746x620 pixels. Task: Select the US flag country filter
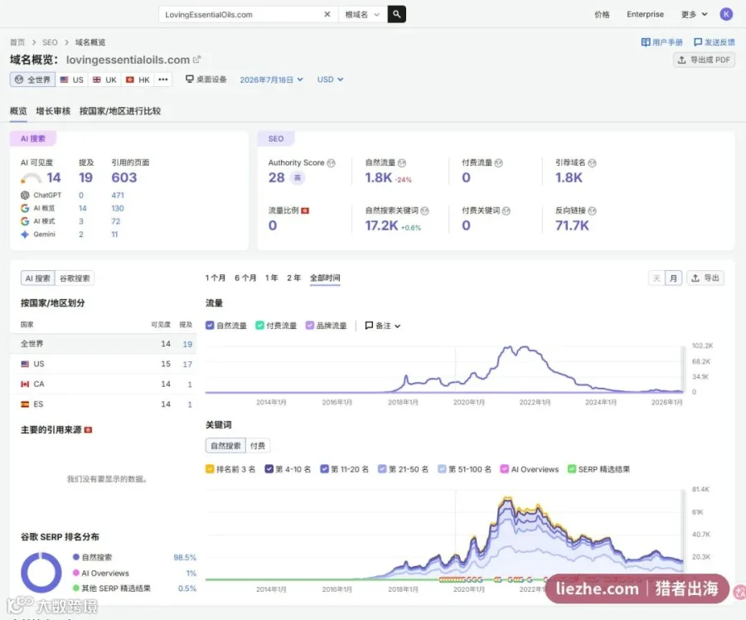[71, 80]
